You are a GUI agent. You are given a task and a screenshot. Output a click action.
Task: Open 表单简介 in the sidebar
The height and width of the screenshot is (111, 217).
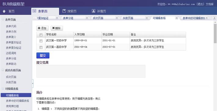[11, 37]
